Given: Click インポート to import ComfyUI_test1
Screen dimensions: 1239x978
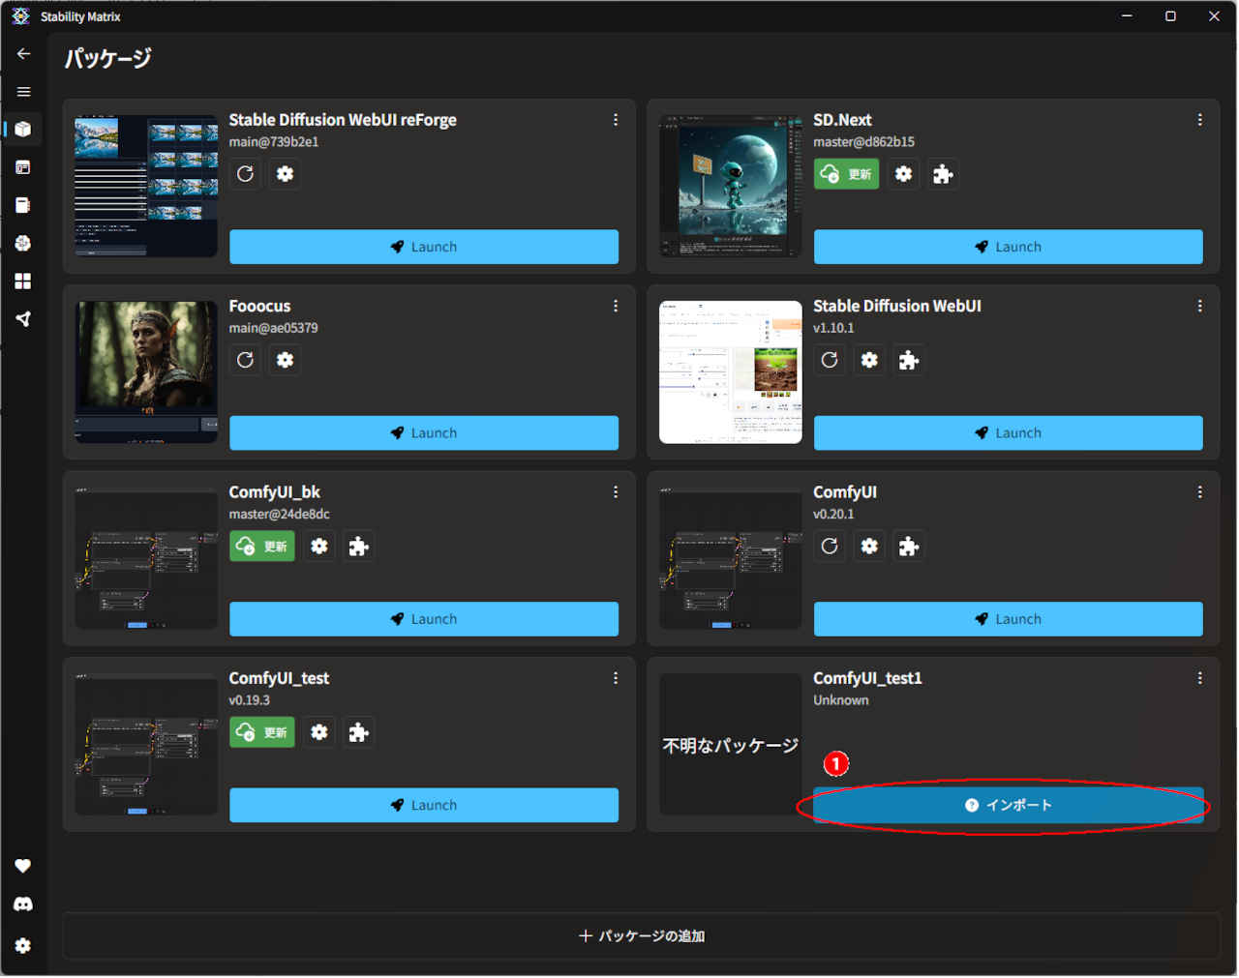Looking at the screenshot, I should [x=1009, y=805].
